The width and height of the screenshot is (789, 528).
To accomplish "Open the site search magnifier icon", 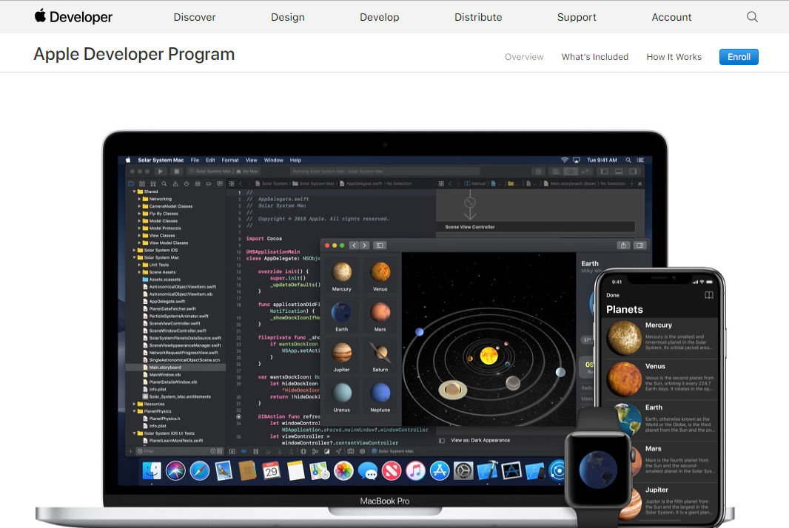I will pyautogui.click(x=752, y=16).
